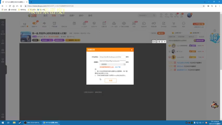This screenshot has height=125, width=222.
Task: Open the Windows Start menu
Action: (3, 122)
